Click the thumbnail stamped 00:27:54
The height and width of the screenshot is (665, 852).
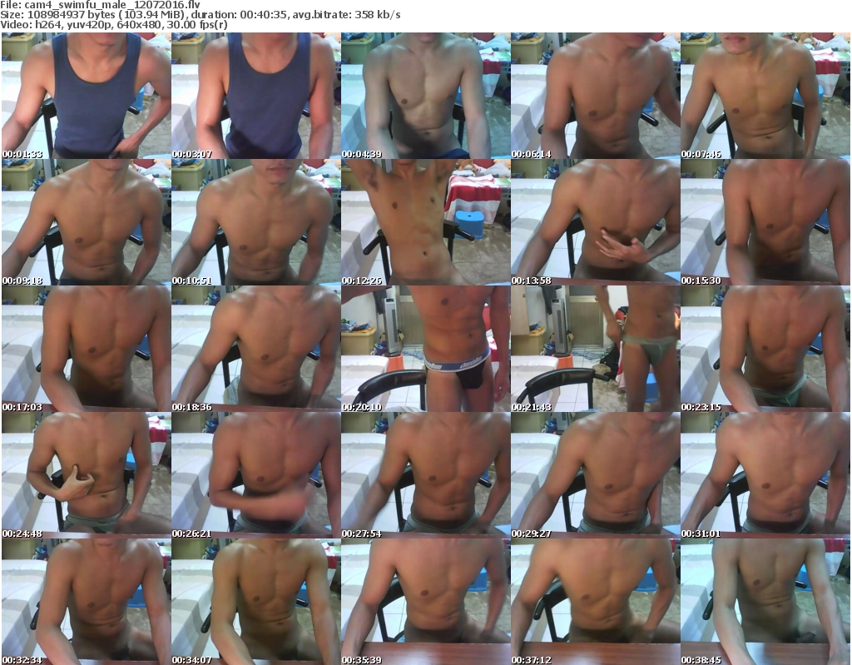coord(425,475)
